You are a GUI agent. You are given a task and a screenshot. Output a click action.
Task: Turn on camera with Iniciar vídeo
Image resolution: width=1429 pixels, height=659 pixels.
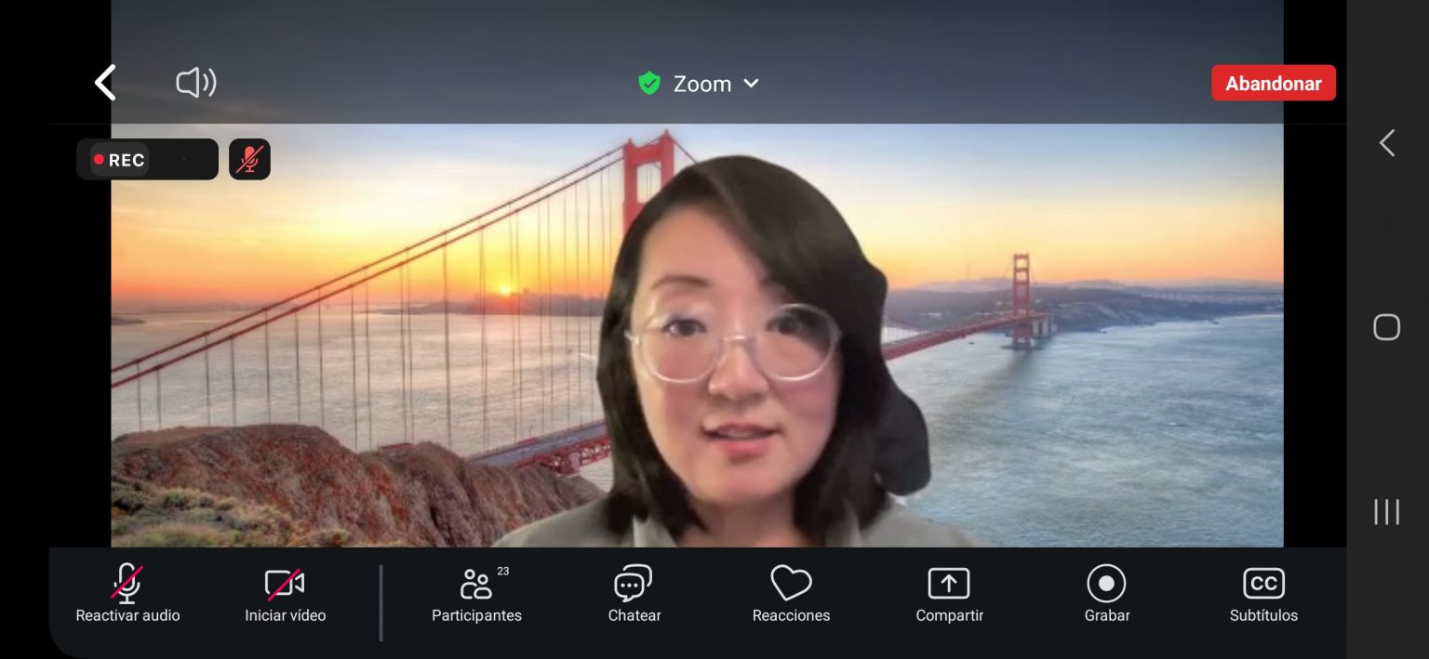[285, 595]
